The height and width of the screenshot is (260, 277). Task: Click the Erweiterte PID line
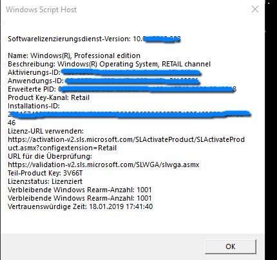click(122, 89)
